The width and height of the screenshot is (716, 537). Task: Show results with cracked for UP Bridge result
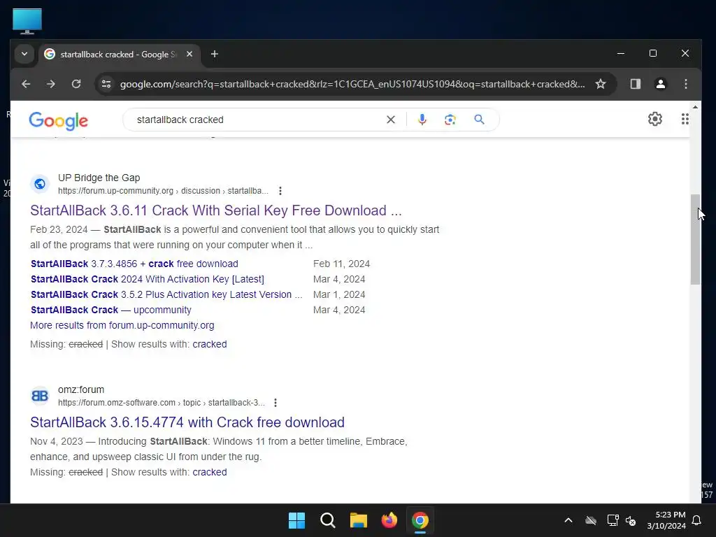coord(210,344)
